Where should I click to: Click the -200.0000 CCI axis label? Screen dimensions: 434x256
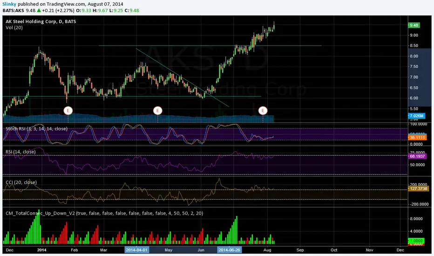tap(418, 204)
